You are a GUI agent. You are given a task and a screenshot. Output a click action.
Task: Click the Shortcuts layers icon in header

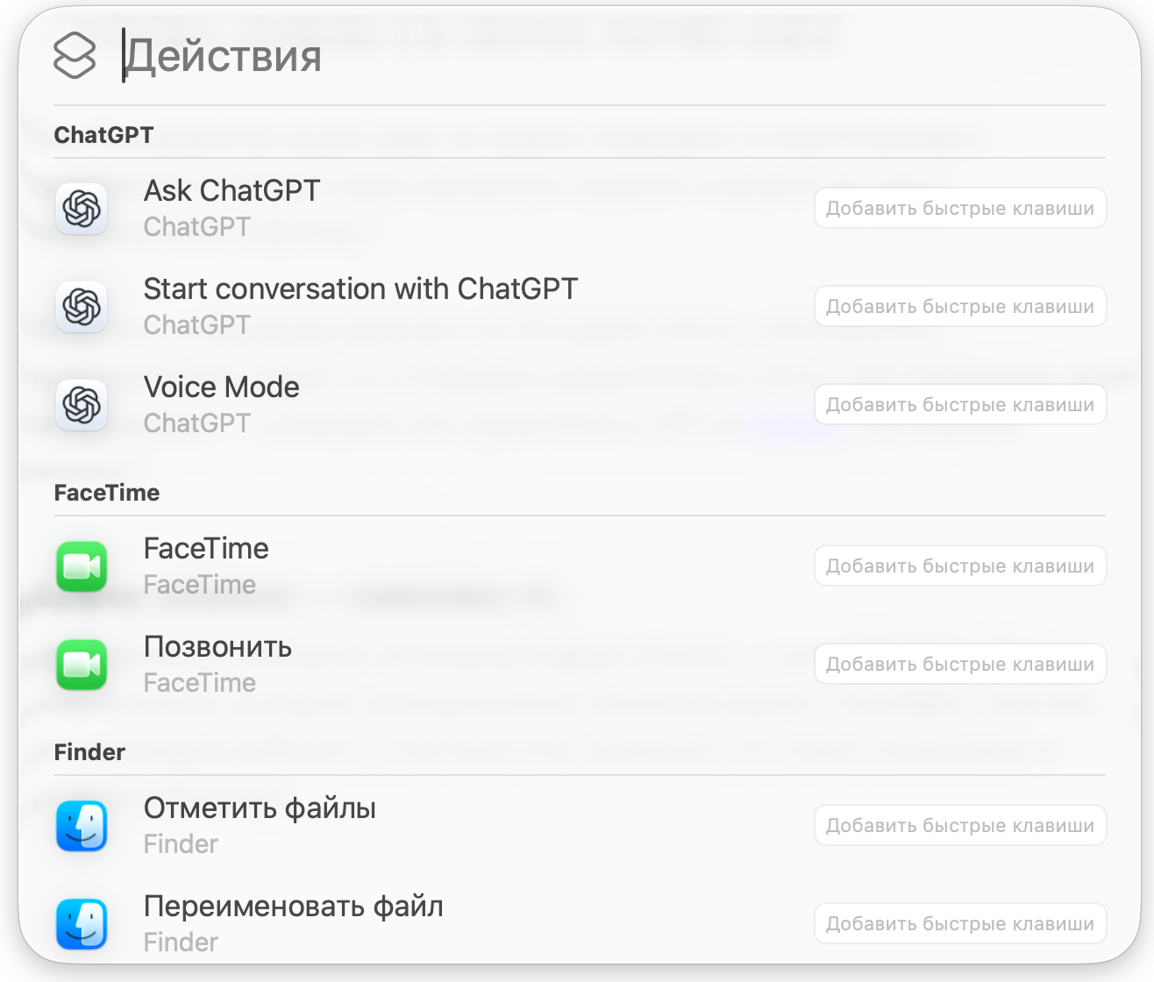point(75,55)
